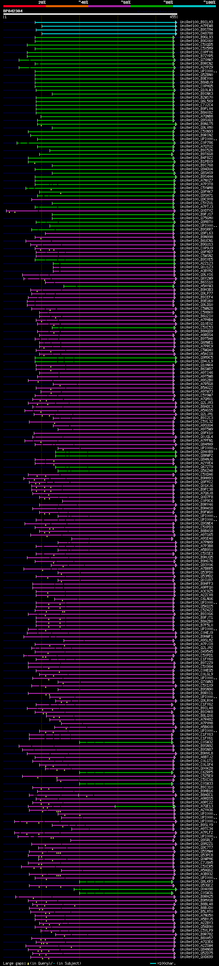Select the label UniRef100_C7J8A5
Image resolution: width=219 pixels, height=966 pixels.
pyautogui.click(x=196, y=863)
